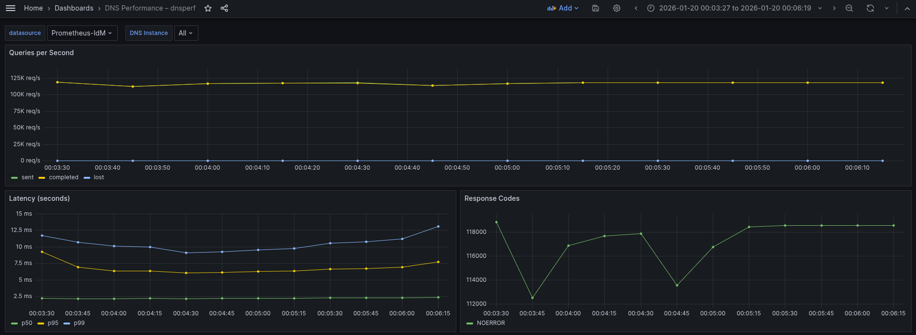This screenshot has width=916, height=335.
Task: Click the completed legend color swatch
Action: pos(42,178)
